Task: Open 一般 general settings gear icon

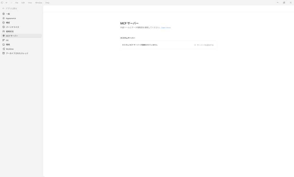Action: [3, 14]
